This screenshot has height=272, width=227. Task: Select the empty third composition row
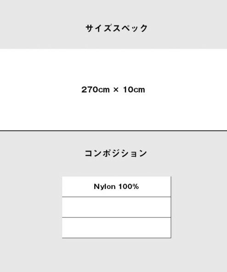click(116, 228)
